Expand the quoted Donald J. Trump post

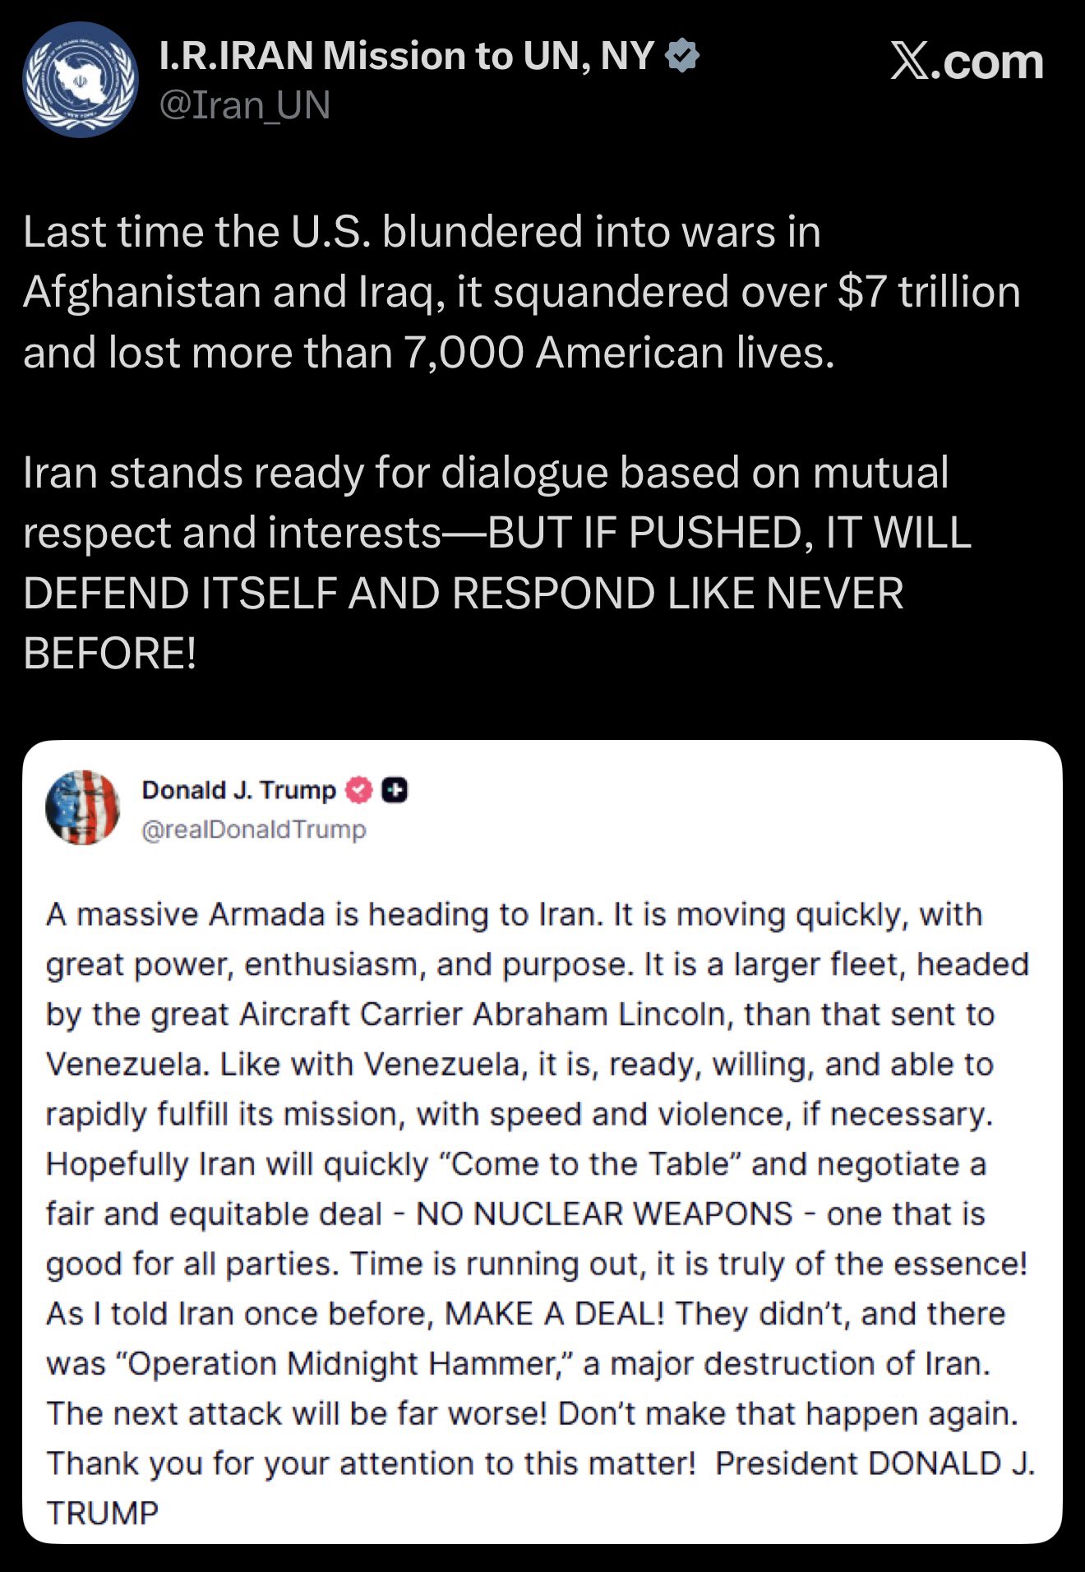pyautogui.click(x=542, y=1151)
